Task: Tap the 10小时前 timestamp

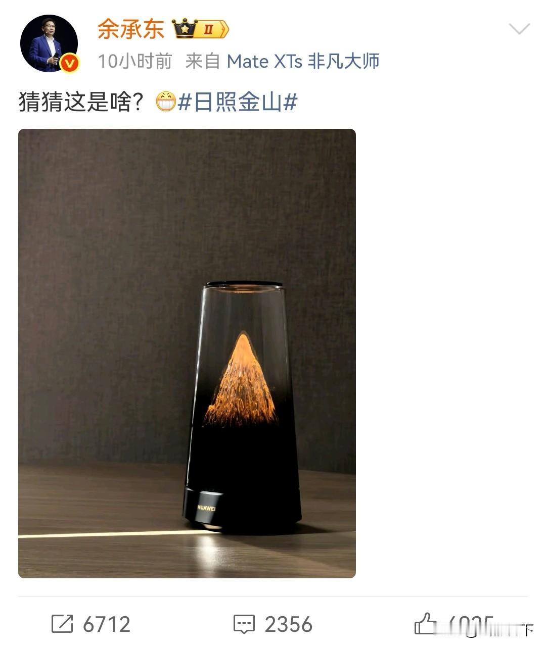Action: 134,62
